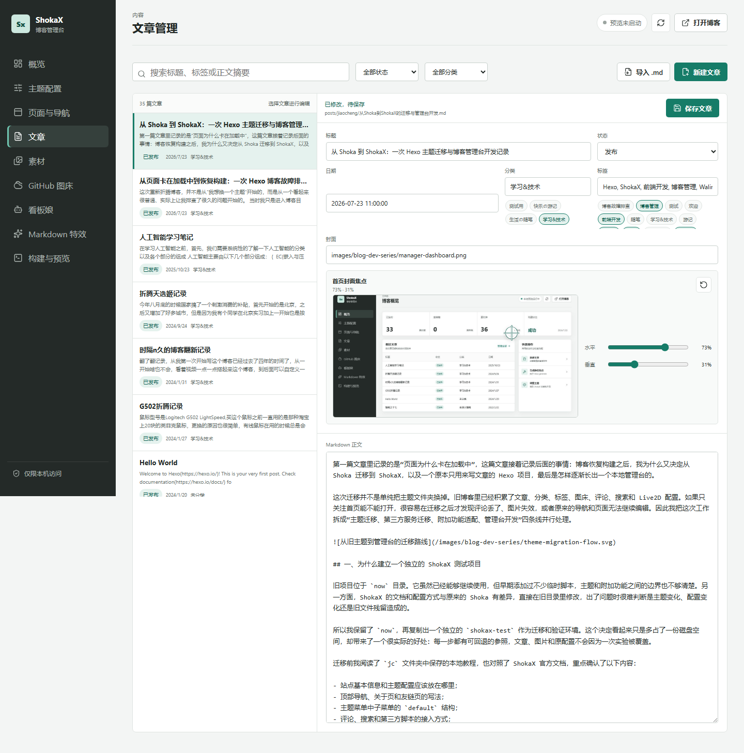Expand the 全部状态 status filter dropdown
Image resolution: width=744 pixels, height=753 pixels.
(x=387, y=72)
